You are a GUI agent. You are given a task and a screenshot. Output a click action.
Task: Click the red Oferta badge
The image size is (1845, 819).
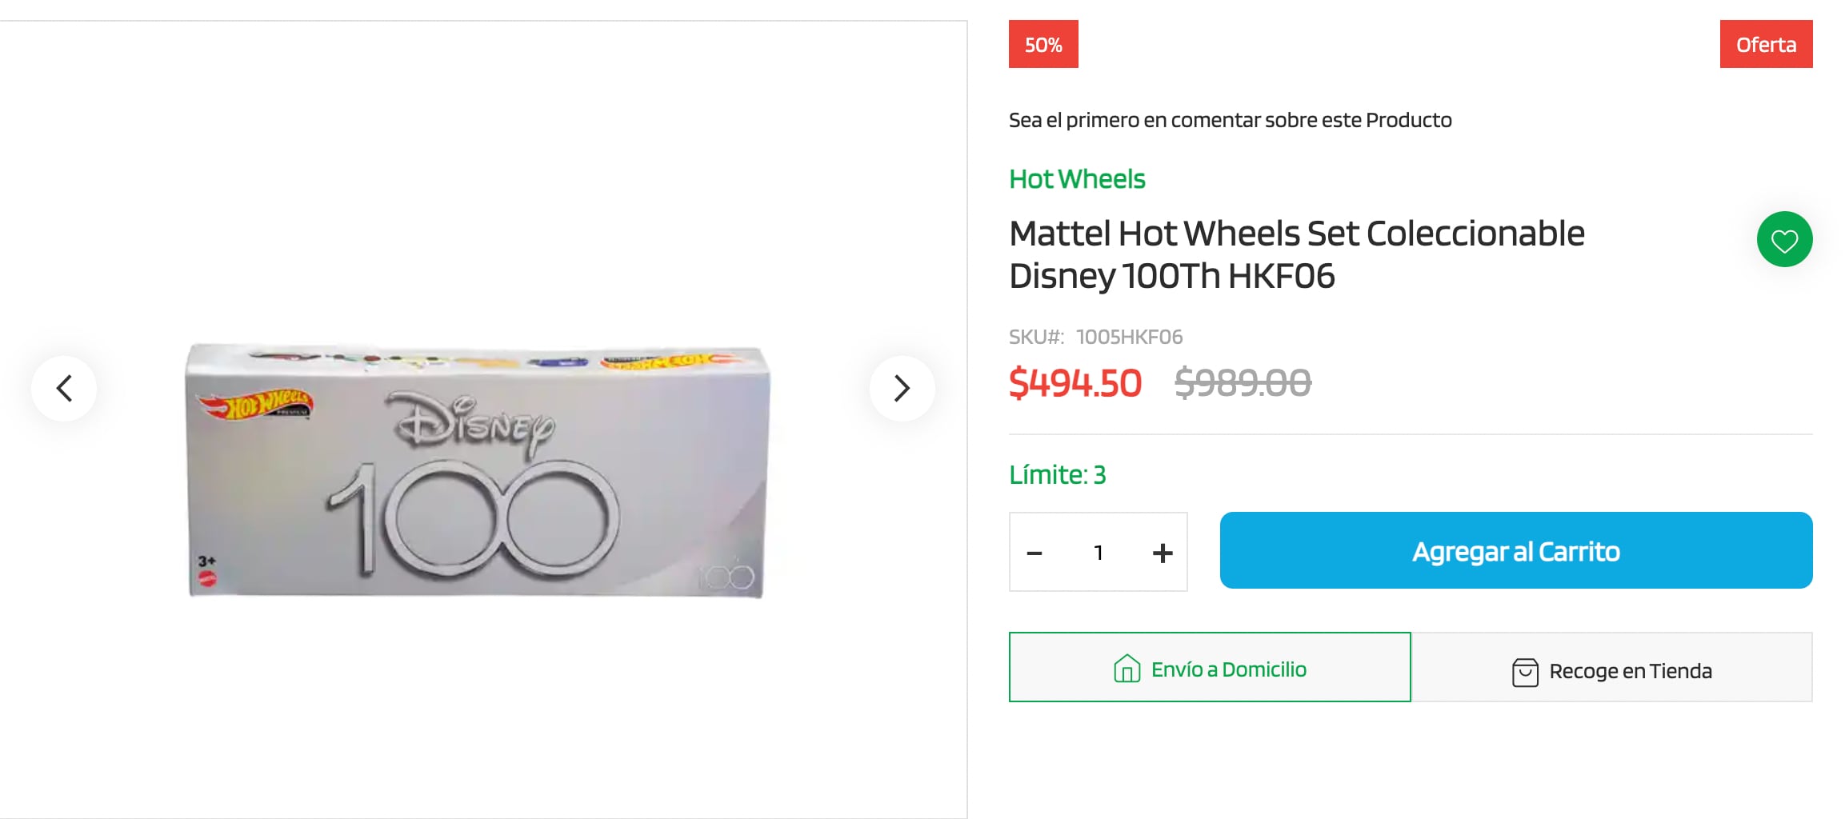pos(1766,45)
